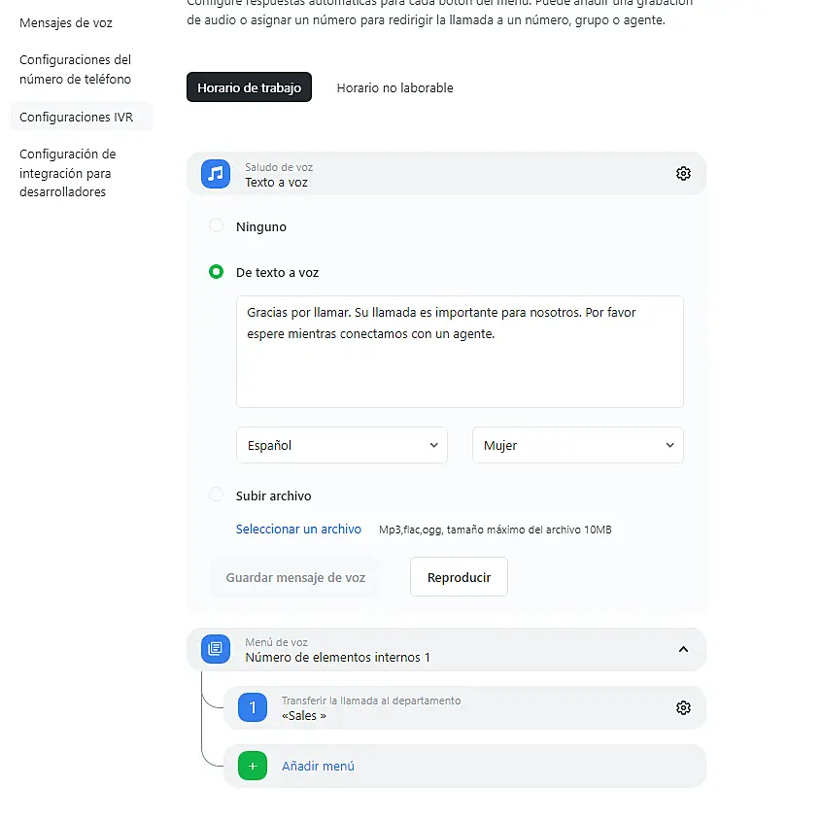822x821 pixels.
Task: Open Configuraciones IVR in sidebar
Action: click(x=76, y=117)
